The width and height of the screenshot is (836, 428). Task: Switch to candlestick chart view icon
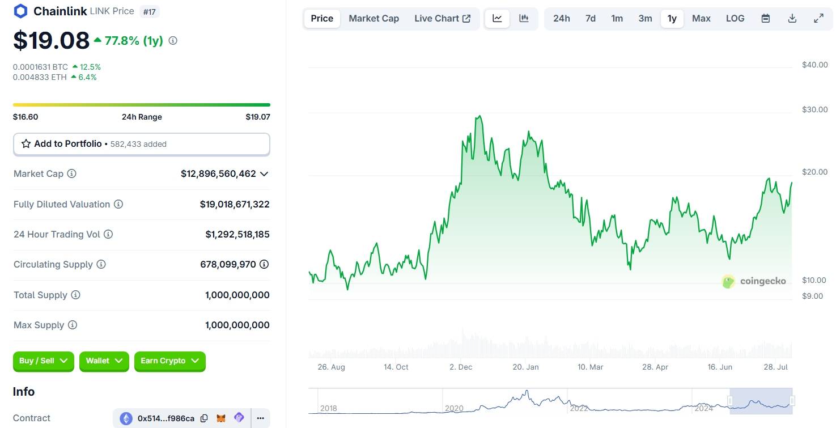click(x=524, y=18)
